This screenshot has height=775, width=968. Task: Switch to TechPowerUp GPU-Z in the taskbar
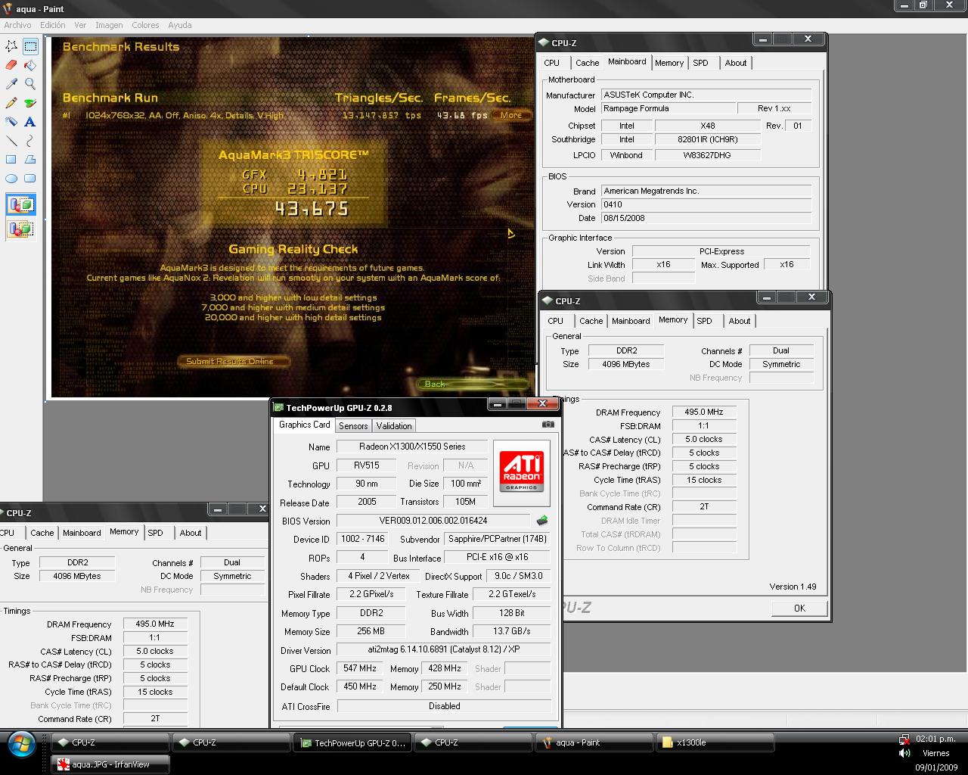pyautogui.click(x=352, y=743)
